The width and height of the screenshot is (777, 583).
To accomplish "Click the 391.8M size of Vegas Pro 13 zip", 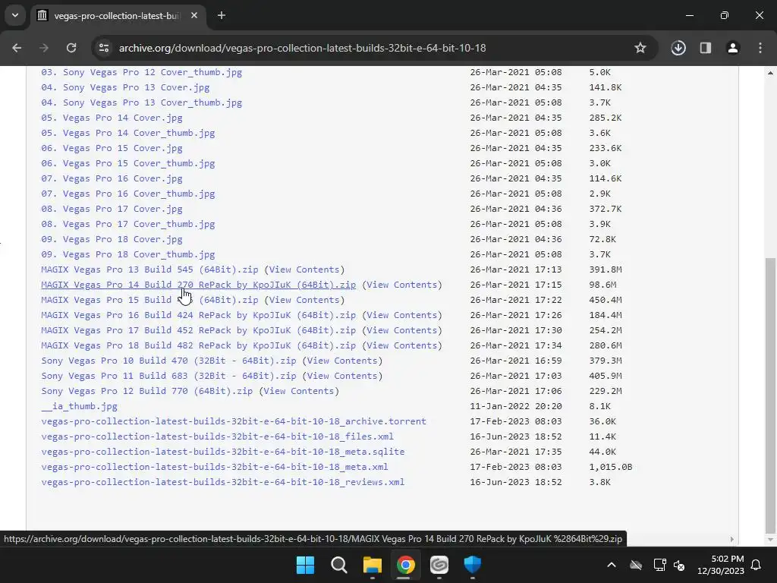I will (x=605, y=269).
